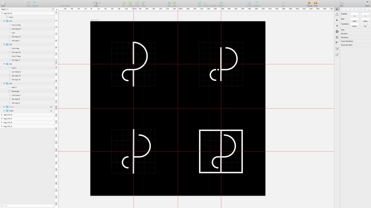Collapse the 1/4 layer group
371x208 pixels.
(4, 21)
